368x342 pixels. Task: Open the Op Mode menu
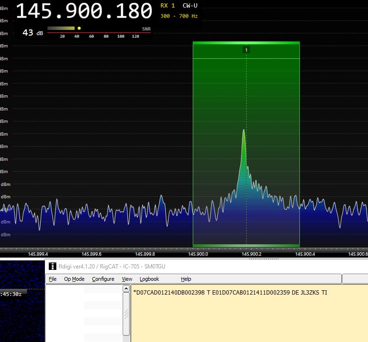74,279
